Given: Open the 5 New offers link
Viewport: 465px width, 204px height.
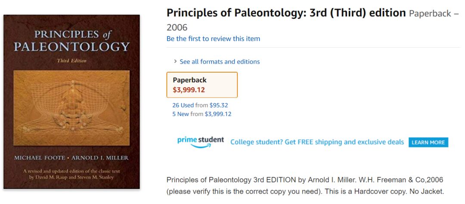Looking at the screenshot, I should point(180,114).
